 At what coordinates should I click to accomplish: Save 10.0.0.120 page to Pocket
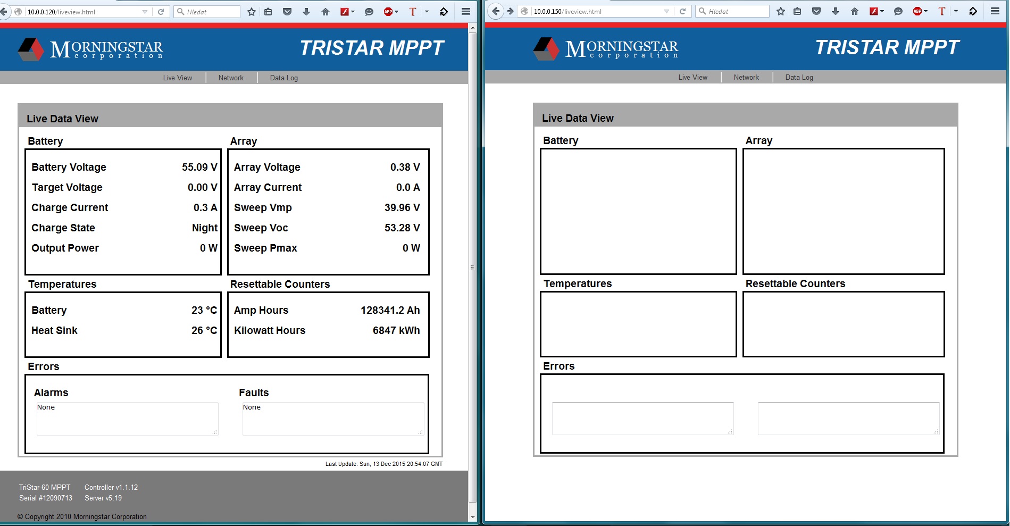pos(287,12)
